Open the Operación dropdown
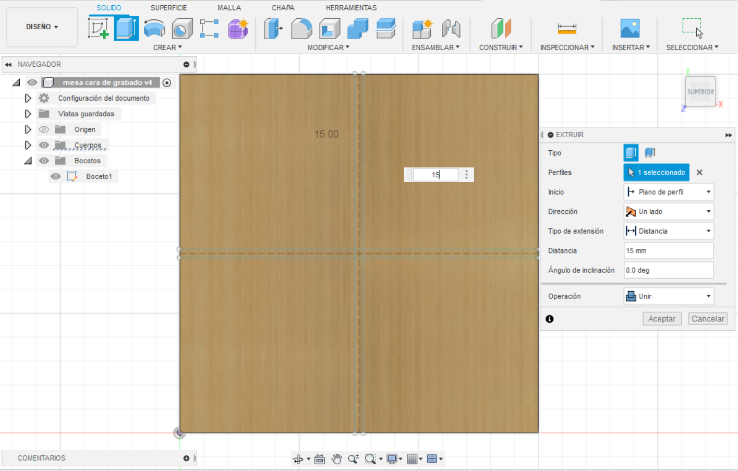The width and height of the screenshot is (738, 471). 669,296
